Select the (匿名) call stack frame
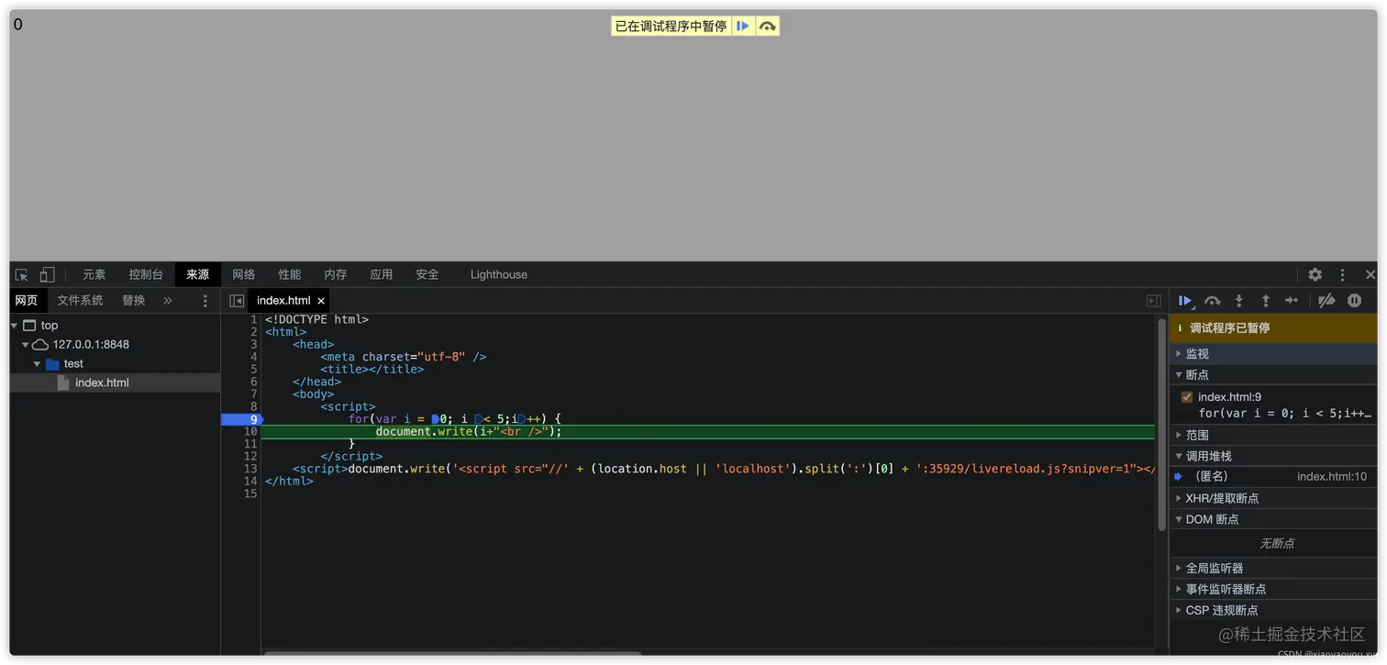 (1273, 477)
